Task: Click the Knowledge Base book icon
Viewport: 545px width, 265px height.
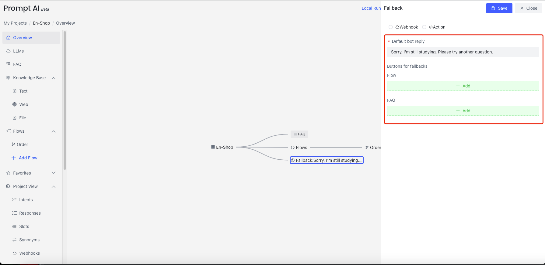Action: coord(9,78)
